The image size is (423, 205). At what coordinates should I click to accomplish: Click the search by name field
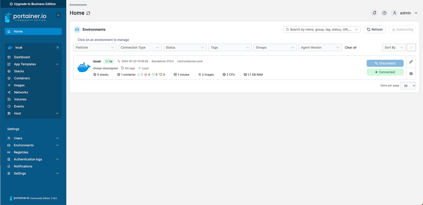322,29
